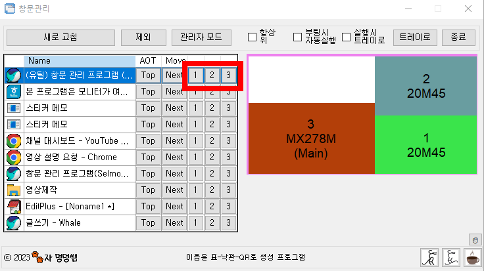Click Next for 글쓰기 - Whale
The width and height of the screenshot is (484, 271).
(x=174, y=222)
